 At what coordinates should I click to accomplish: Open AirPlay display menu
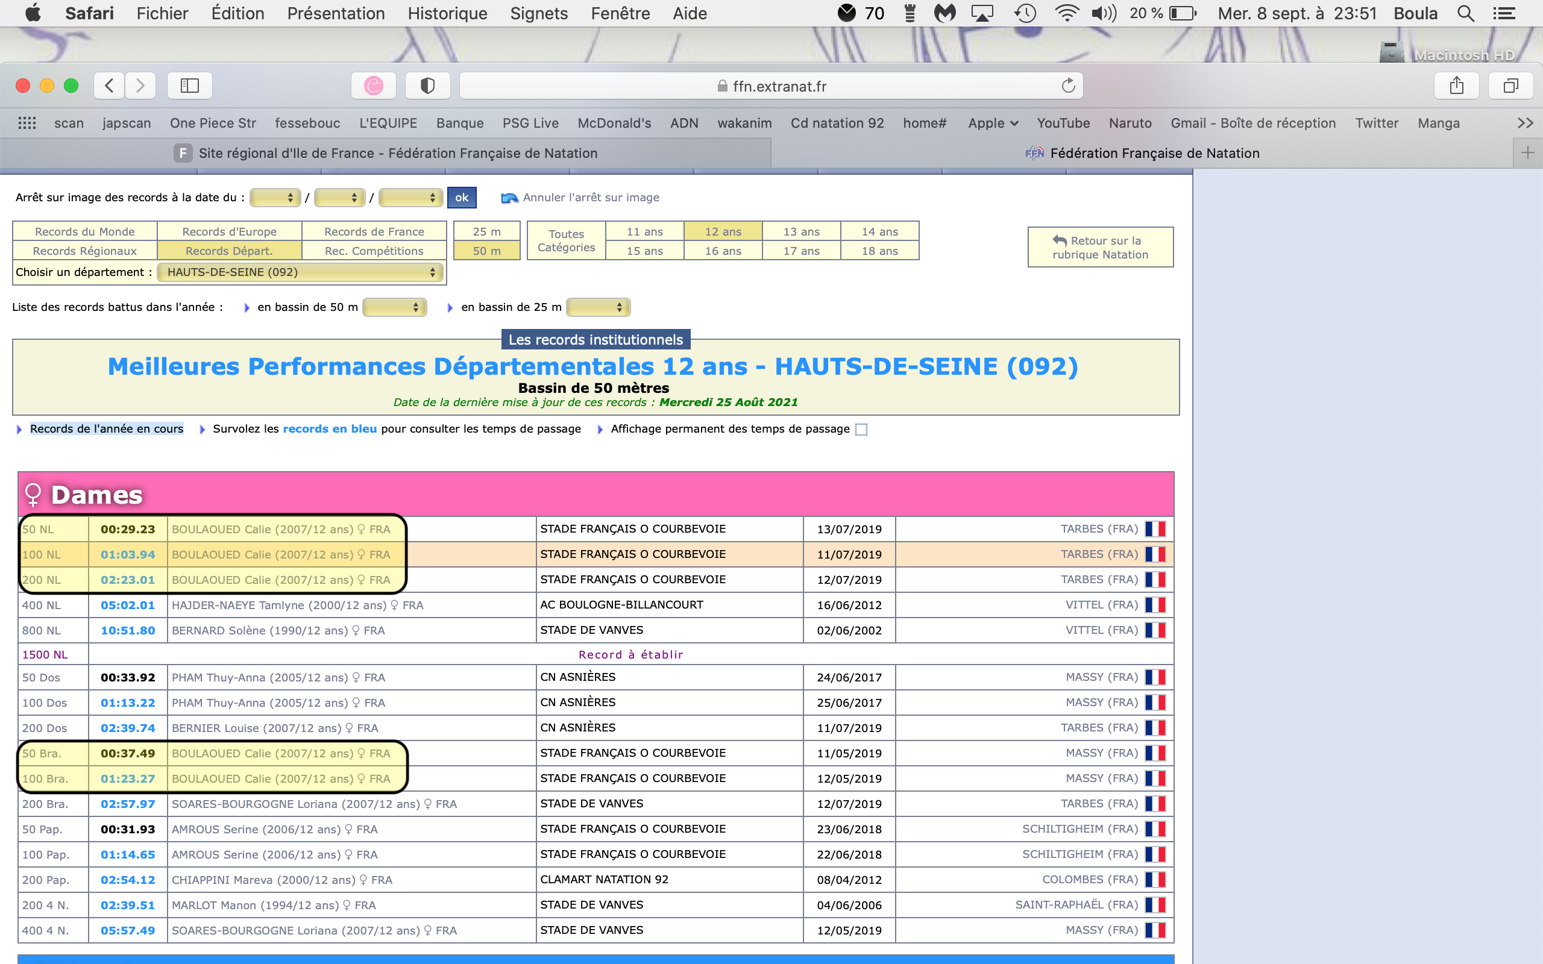point(982,13)
